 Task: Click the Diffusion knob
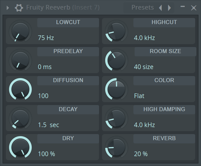point(20,89)
